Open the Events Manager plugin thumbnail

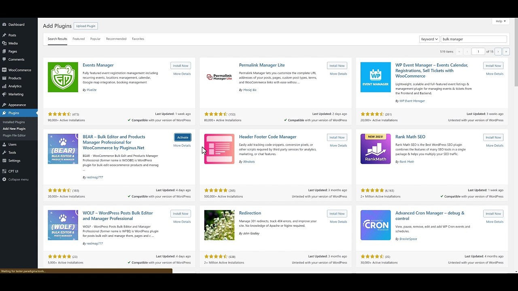click(63, 77)
